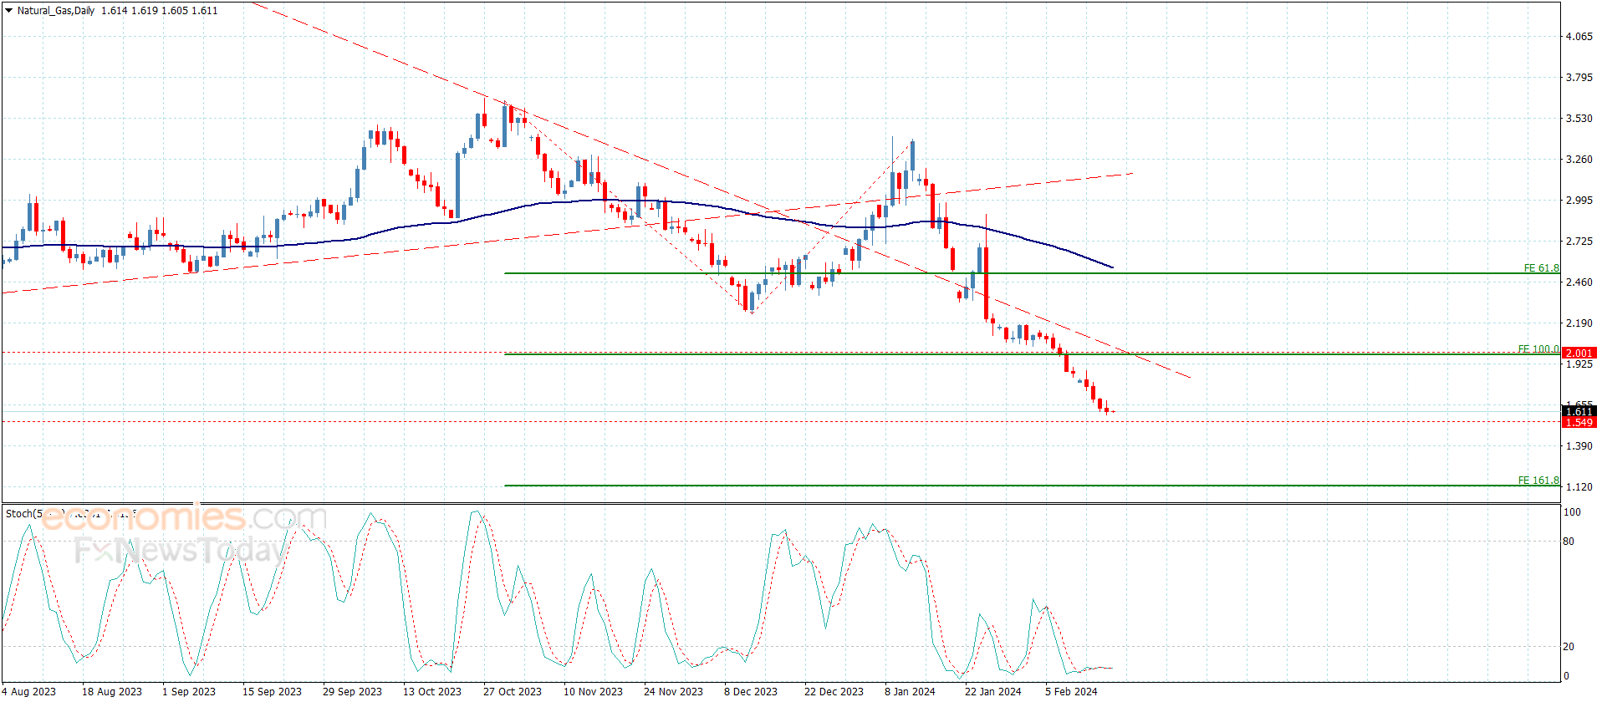The height and width of the screenshot is (702, 1602).
Task: Select the 5 Feb 2024 date label
Action: pyautogui.click(x=1071, y=691)
